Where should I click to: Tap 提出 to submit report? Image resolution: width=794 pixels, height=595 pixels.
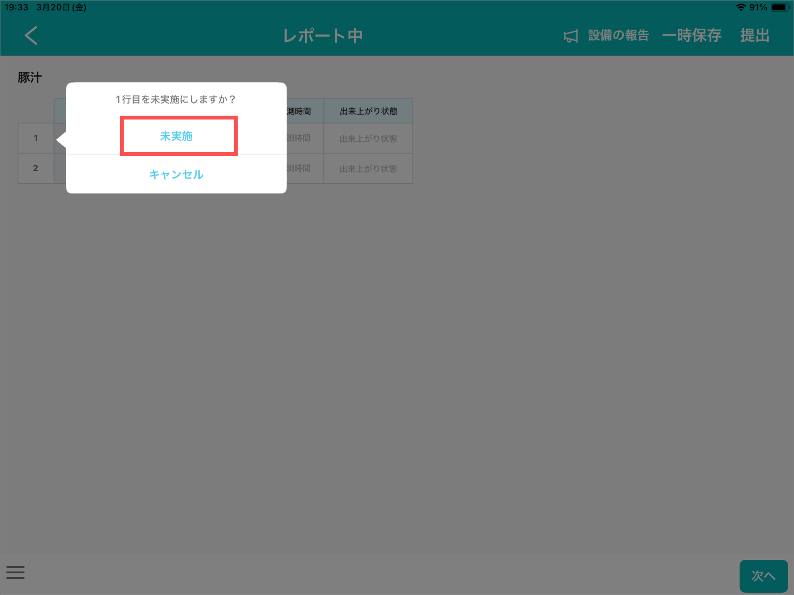pos(754,36)
